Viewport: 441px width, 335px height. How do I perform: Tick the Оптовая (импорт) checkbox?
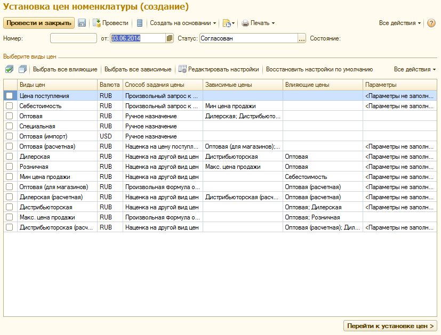click(x=9, y=136)
